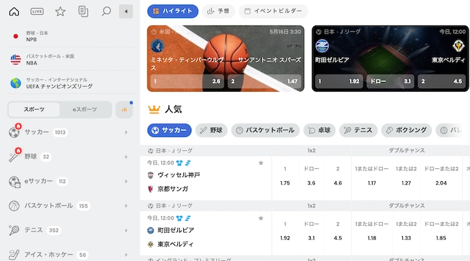Viewport: 470px width, 261px height.
Task: Select the イベントビルダー tab
Action: [273, 11]
